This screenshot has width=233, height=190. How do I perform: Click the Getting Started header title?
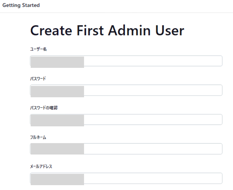[21, 5]
